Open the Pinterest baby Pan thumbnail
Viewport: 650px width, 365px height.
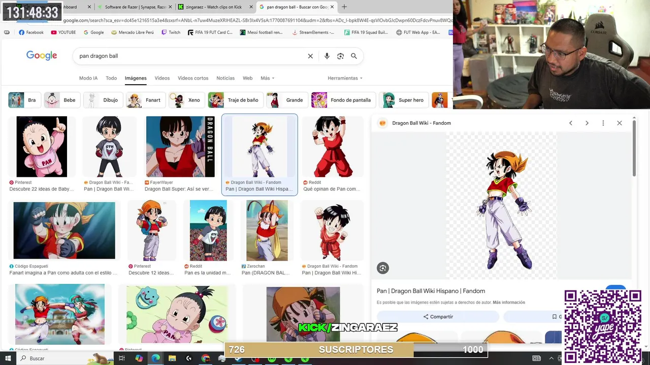(x=42, y=147)
